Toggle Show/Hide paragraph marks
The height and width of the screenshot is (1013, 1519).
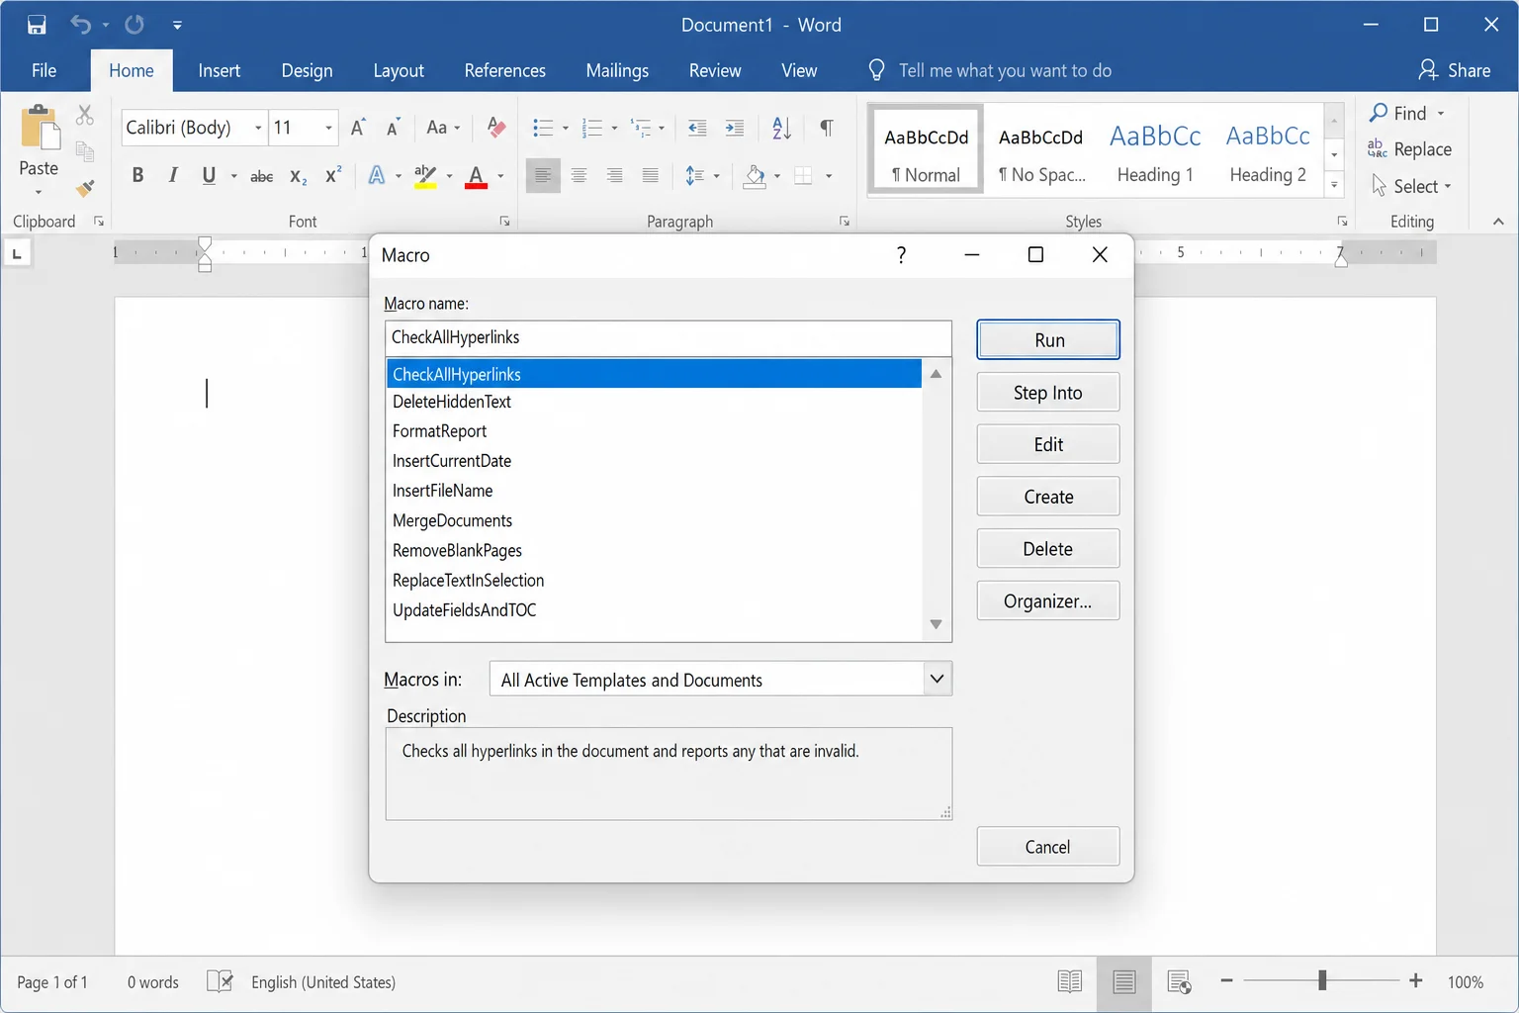click(827, 128)
